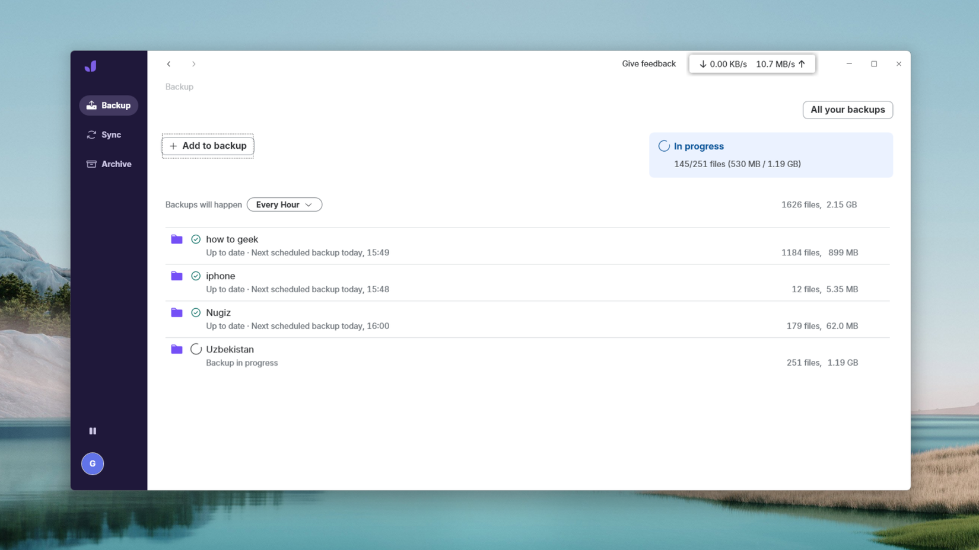The width and height of the screenshot is (979, 550).
Task: Open the Archive section
Action: point(109,164)
